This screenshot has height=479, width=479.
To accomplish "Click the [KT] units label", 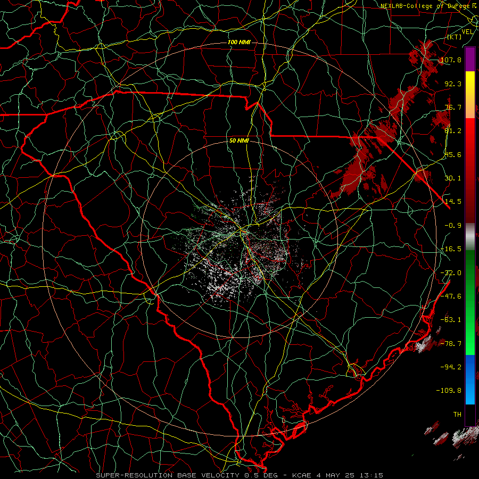I will (455, 37).
